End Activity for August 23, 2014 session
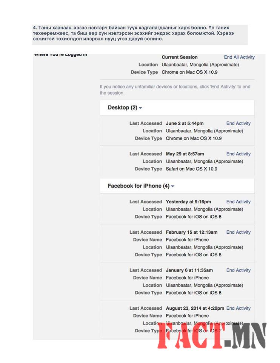This screenshot has width=280, height=363. [238, 308]
